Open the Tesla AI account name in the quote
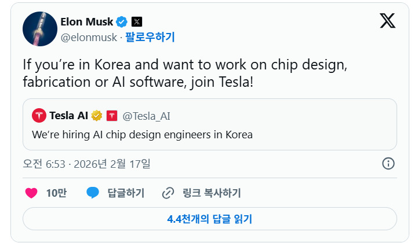Screen dimensions: 418x243 (69, 116)
